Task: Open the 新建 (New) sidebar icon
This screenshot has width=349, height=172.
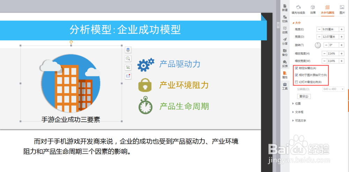Action: click(285, 8)
